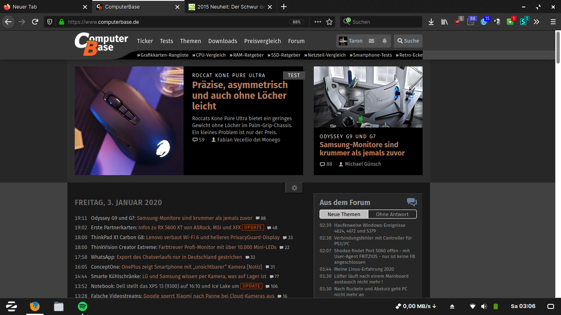Reload the ComputerBase page
Viewport: 561px width, 315px height.
(x=35, y=22)
